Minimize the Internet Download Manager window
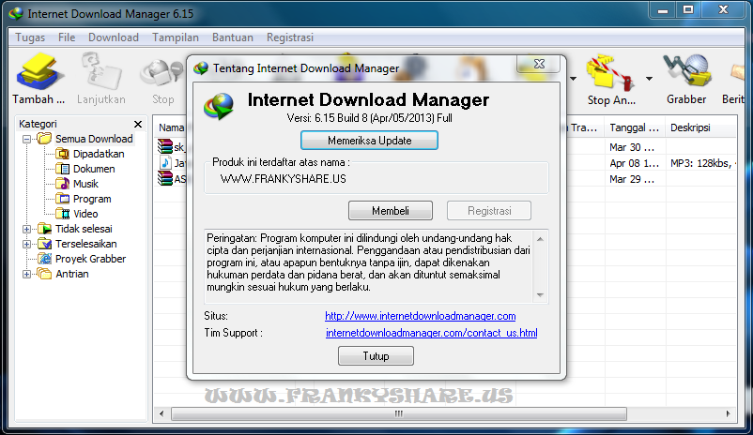 663,10
